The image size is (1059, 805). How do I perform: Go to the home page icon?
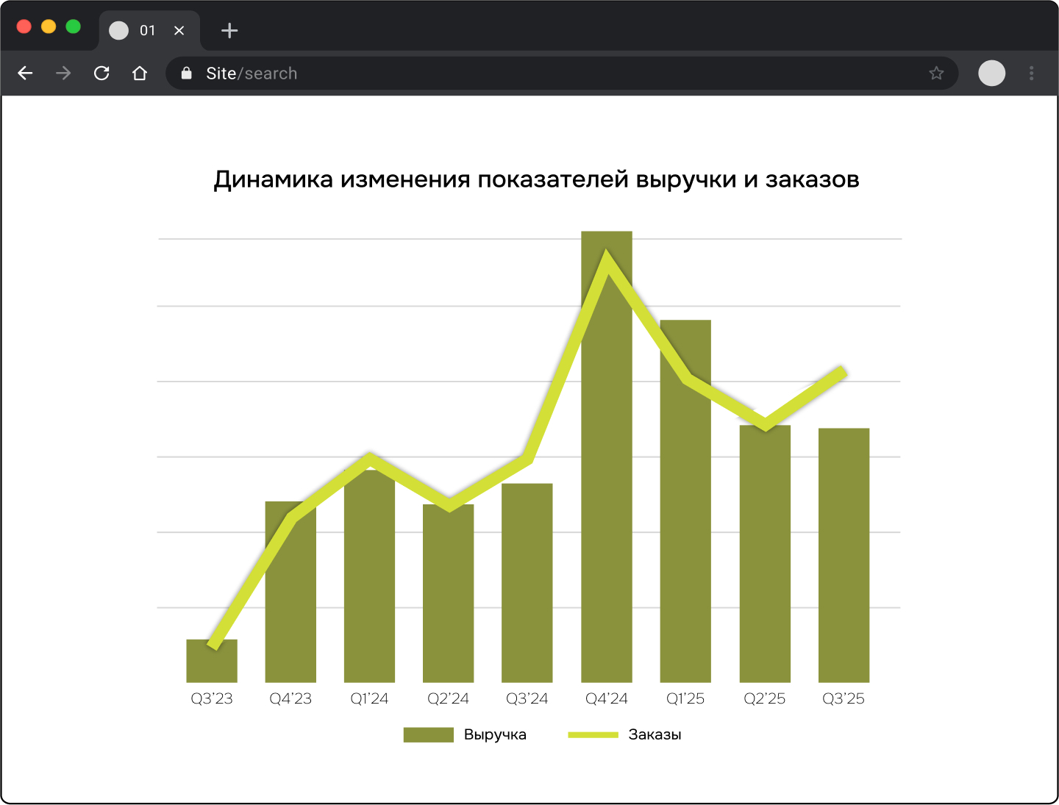coord(140,74)
